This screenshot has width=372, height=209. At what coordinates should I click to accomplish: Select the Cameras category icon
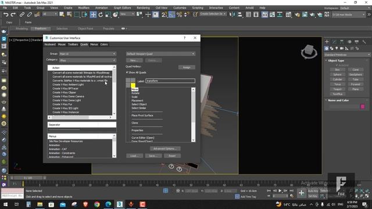click(x=342, y=48)
